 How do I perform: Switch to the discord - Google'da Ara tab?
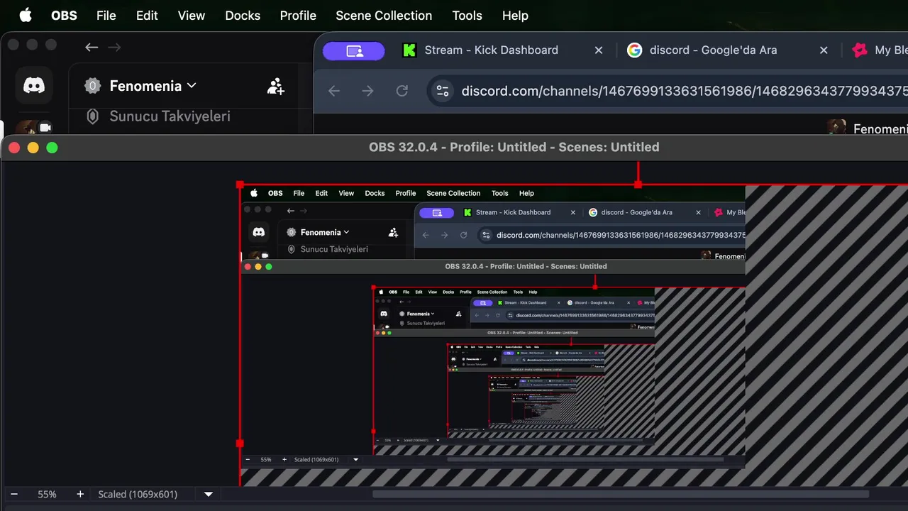point(713,50)
